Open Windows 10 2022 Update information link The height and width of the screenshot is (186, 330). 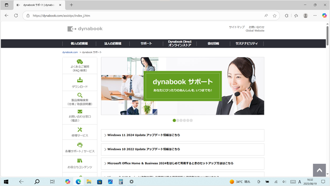(x=182, y=149)
